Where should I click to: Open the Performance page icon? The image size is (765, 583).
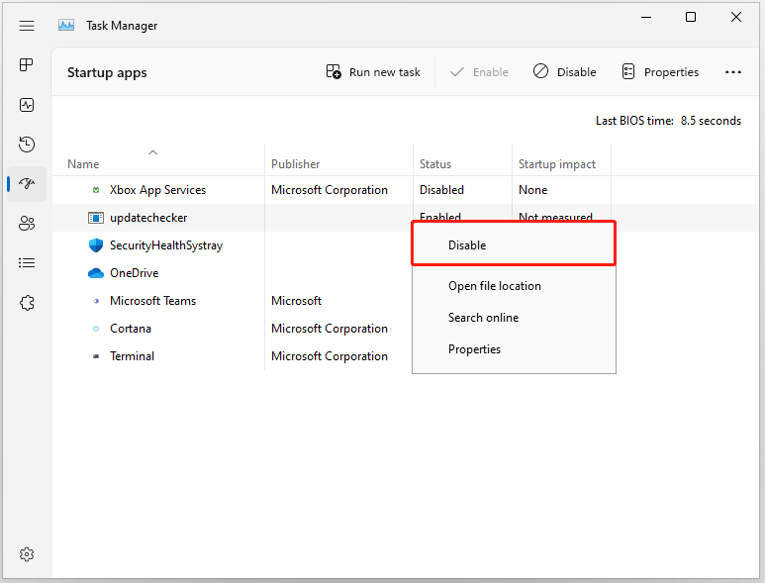coord(27,105)
